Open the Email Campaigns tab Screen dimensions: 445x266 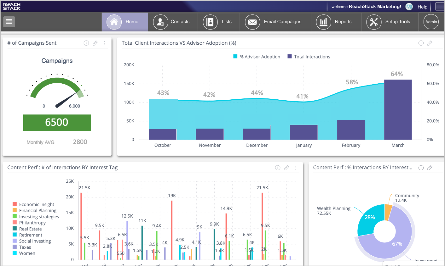tap(275, 22)
